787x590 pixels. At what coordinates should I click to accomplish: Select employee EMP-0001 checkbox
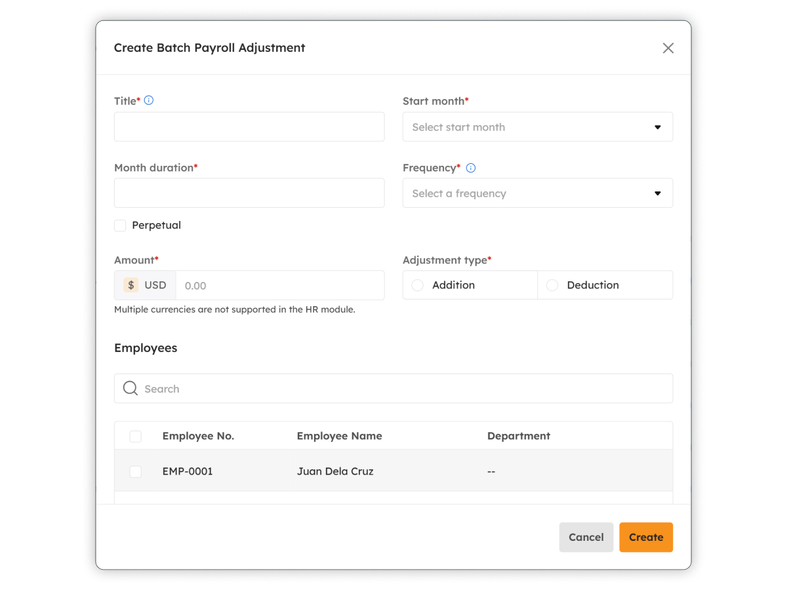click(x=136, y=472)
